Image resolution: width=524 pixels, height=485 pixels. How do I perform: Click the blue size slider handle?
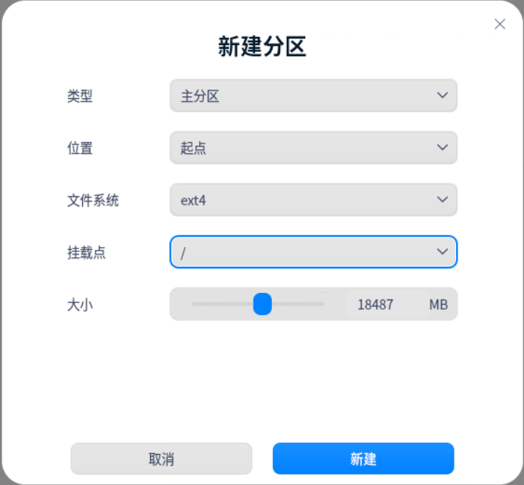pyautogui.click(x=262, y=304)
